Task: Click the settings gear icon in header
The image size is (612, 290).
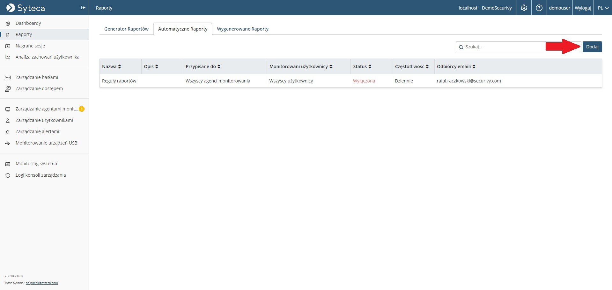Action: point(524,8)
